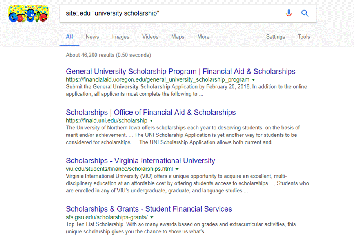
Task: Click the microphone voice search icon
Action: click(289, 14)
